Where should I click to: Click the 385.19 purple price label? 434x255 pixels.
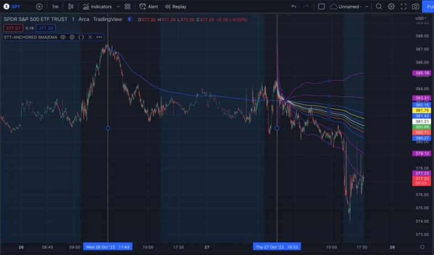[x=422, y=73]
